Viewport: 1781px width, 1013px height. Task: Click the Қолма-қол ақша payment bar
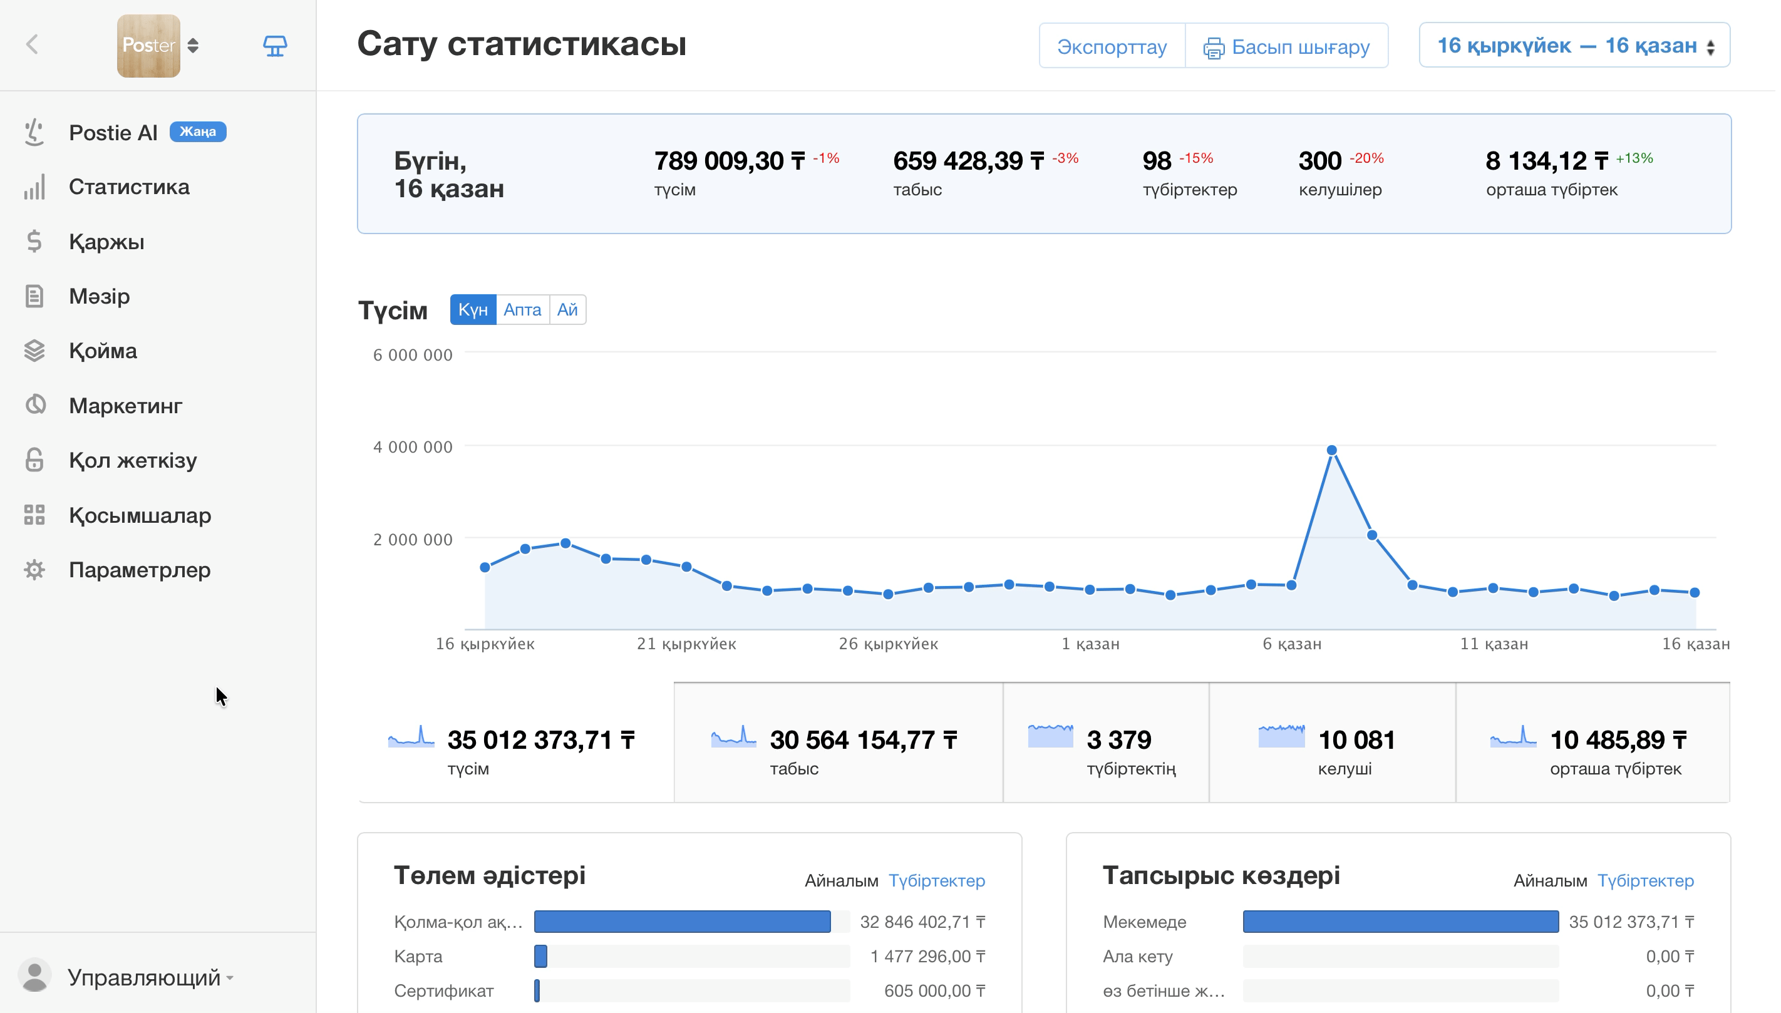click(682, 922)
